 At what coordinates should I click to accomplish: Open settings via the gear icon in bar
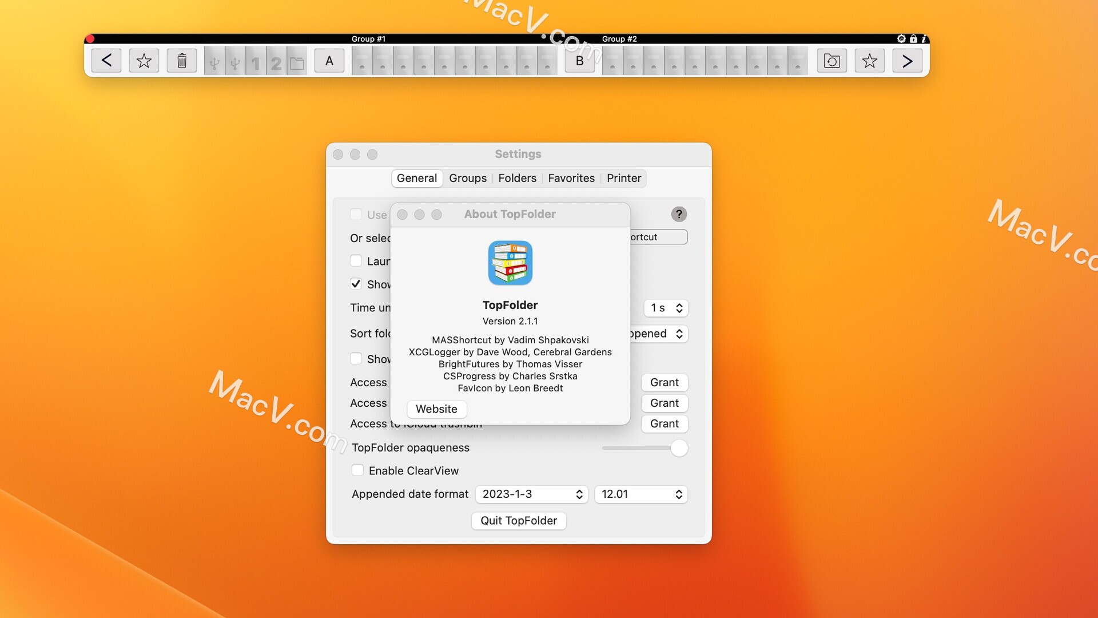tap(901, 39)
